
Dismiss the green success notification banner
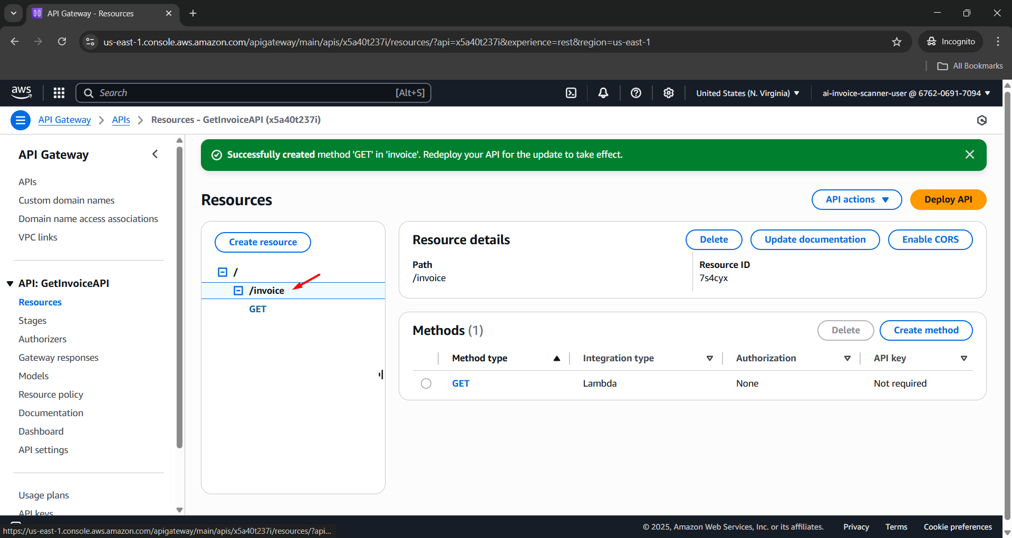point(969,155)
